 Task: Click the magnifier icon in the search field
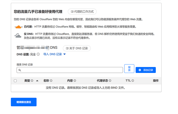[20, 70]
